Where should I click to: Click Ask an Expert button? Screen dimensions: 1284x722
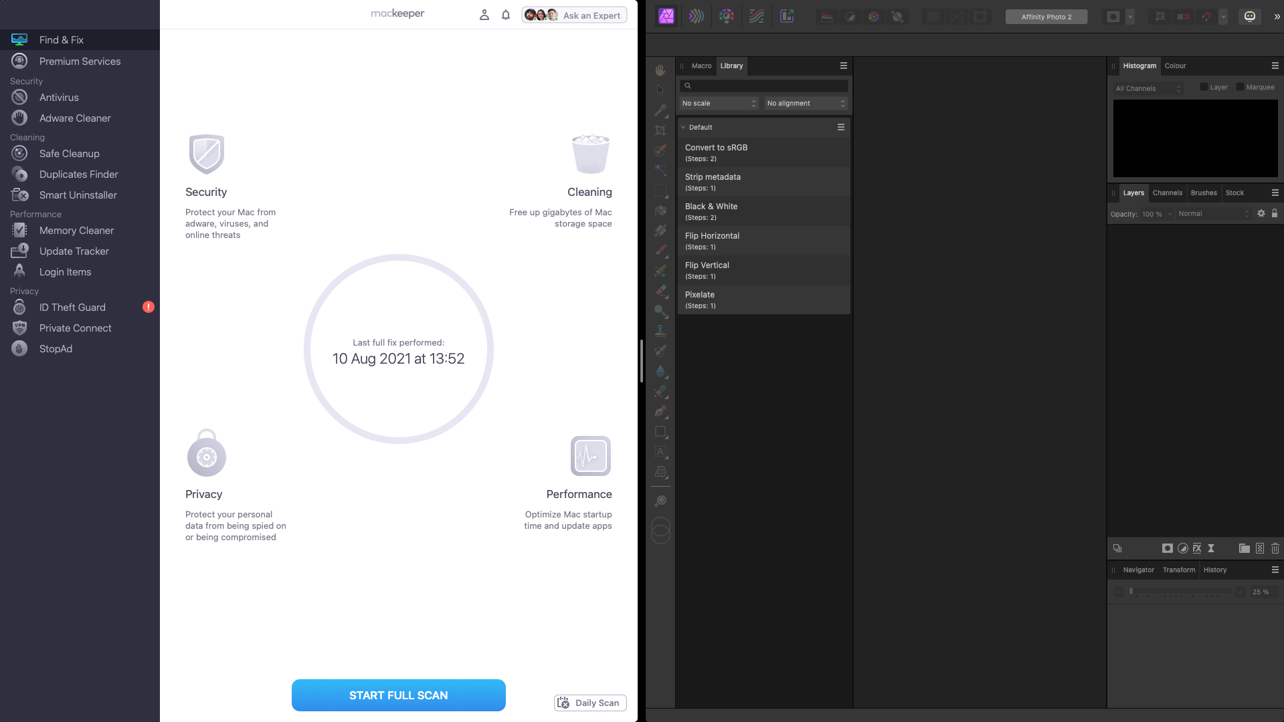pyautogui.click(x=574, y=15)
